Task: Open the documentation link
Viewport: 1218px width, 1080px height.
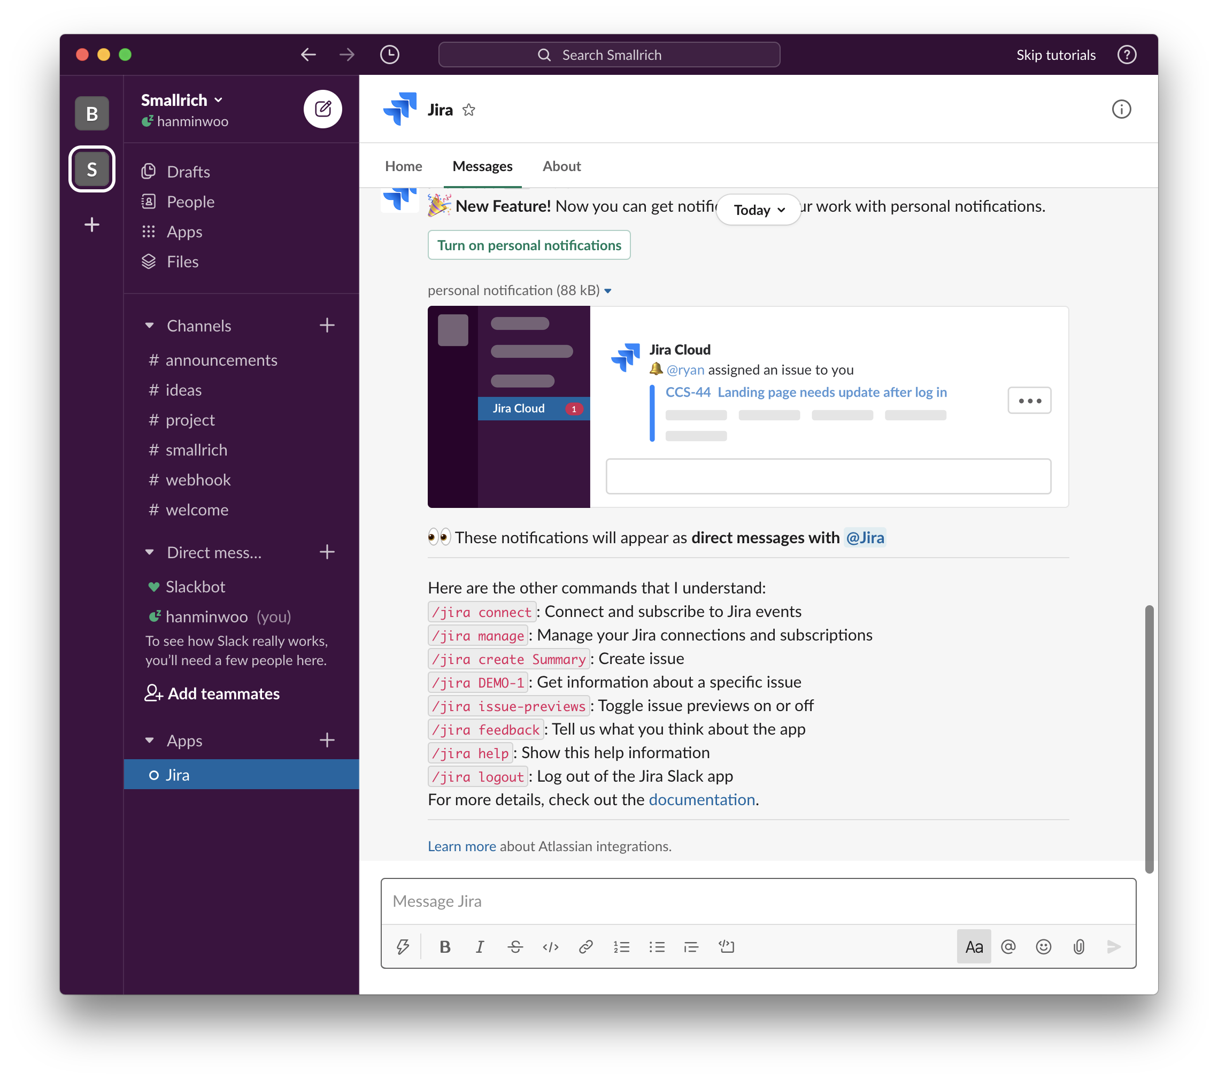Action: (x=701, y=799)
